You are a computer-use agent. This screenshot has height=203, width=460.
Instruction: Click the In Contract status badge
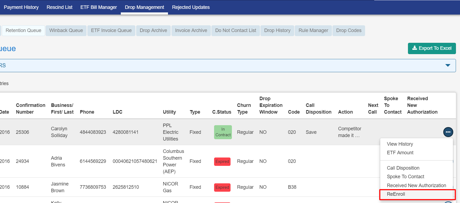pos(223,132)
